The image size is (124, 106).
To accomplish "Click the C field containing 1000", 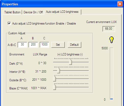I will pyautogui.click(x=44, y=44).
